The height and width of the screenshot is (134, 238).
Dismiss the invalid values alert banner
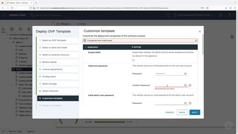[x=196, y=41]
